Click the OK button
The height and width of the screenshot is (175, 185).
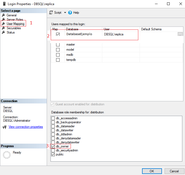pos(152,171)
